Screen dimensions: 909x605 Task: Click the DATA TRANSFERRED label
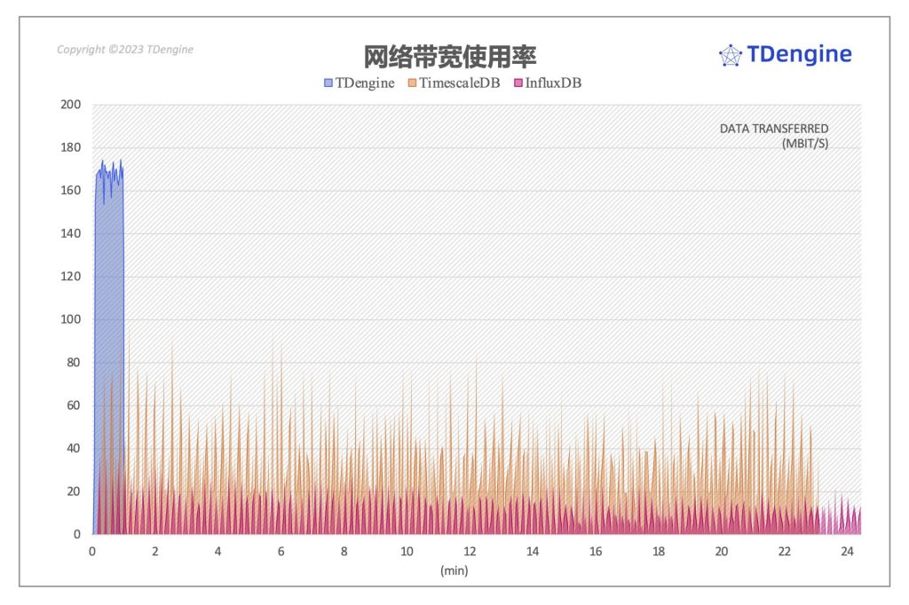click(774, 129)
